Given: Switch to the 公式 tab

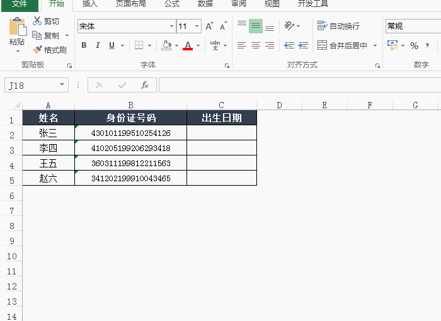Looking at the screenshot, I should [172, 4].
